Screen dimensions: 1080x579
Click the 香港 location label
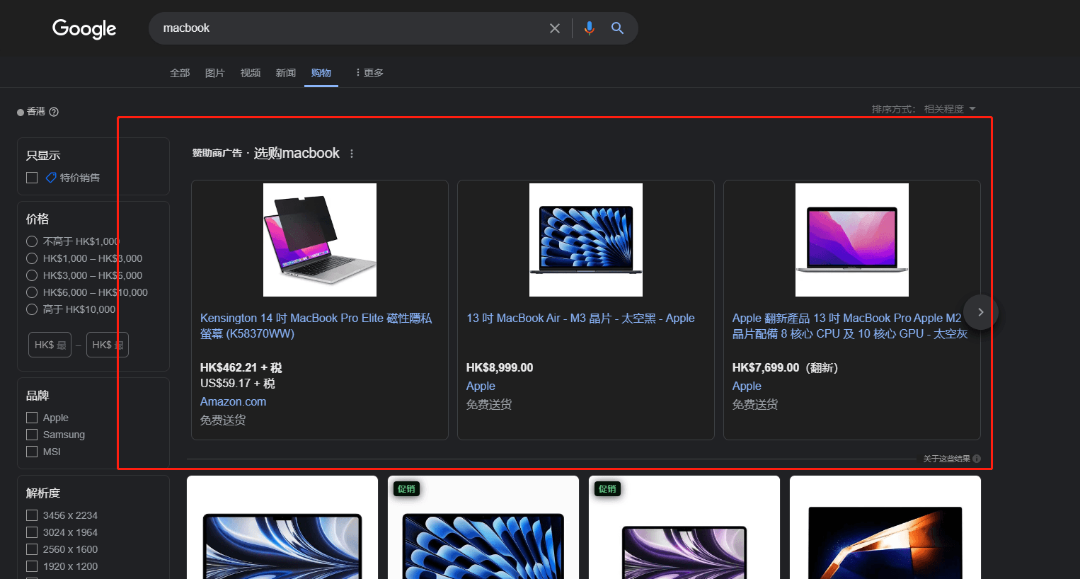point(36,112)
